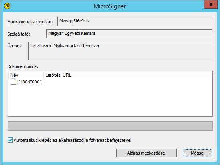
Task: Click the Üzenet label
Action: click(15, 46)
